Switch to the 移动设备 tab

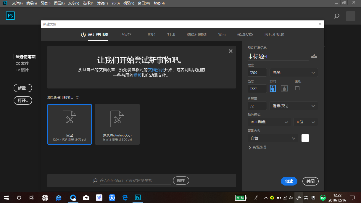[245, 35]
